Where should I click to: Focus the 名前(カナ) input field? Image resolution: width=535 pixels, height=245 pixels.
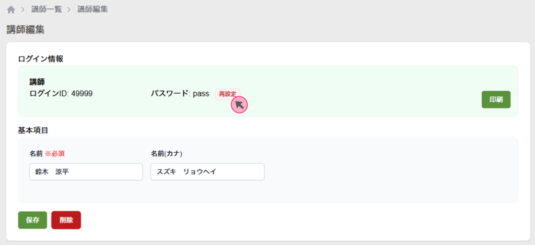pos(207,172)
